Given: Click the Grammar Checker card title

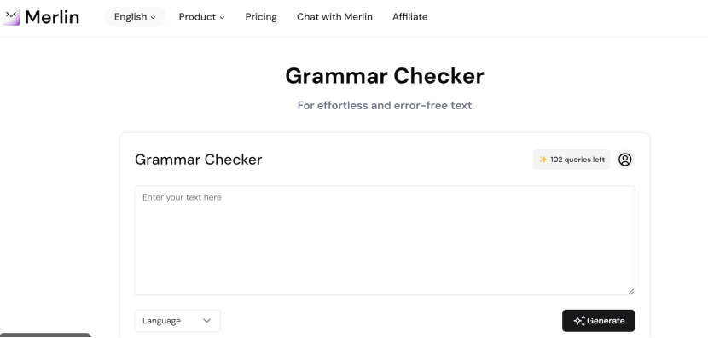Looking at the screenshot, I should click(x=198, y=160).
